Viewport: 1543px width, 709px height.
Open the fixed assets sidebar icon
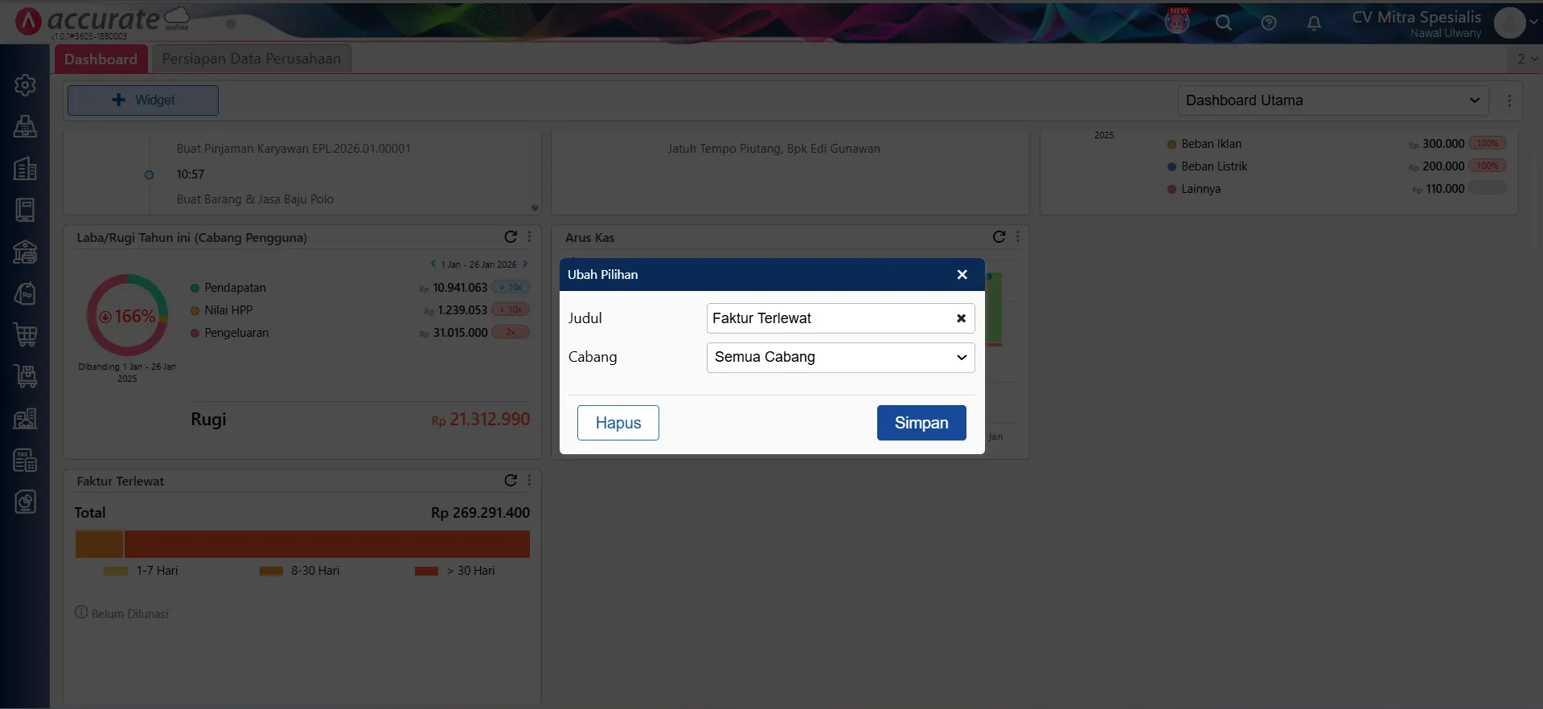tap(25, 418)
